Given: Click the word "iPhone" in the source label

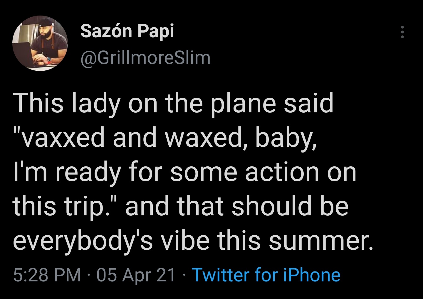Looking at the screenshot, I should coord(312,275).
